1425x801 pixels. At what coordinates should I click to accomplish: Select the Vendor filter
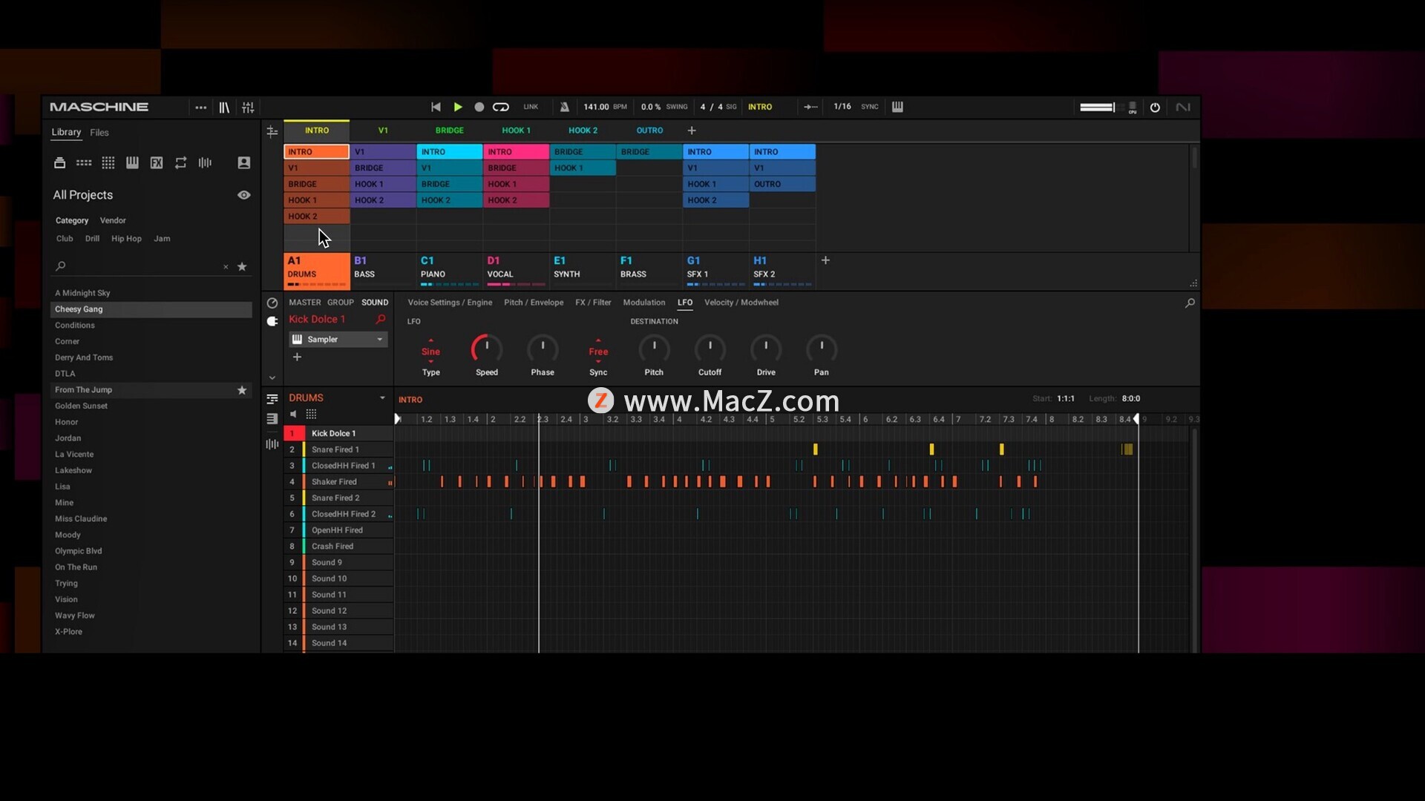(113, 220)
